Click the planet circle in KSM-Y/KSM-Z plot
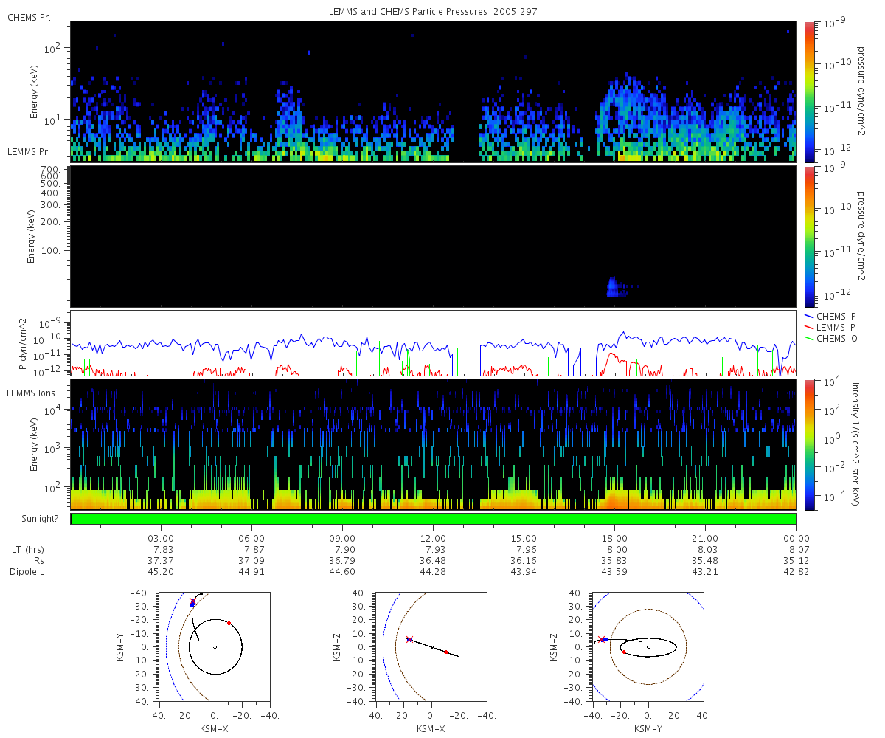 point(648,647)
